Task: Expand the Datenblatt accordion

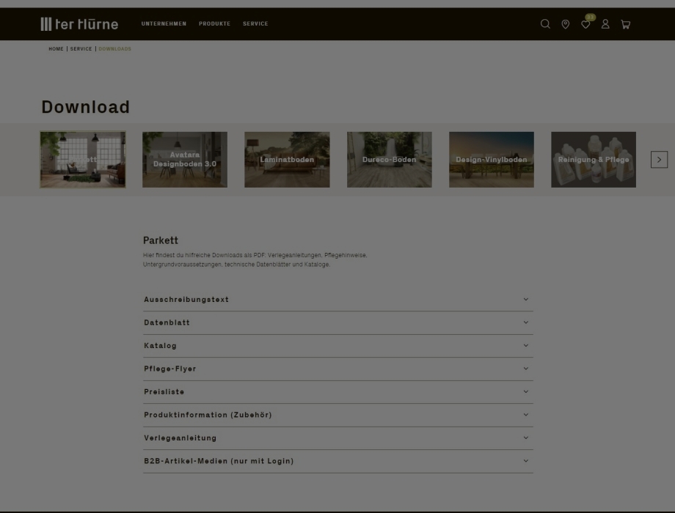Action: click(x=337, y=322)
